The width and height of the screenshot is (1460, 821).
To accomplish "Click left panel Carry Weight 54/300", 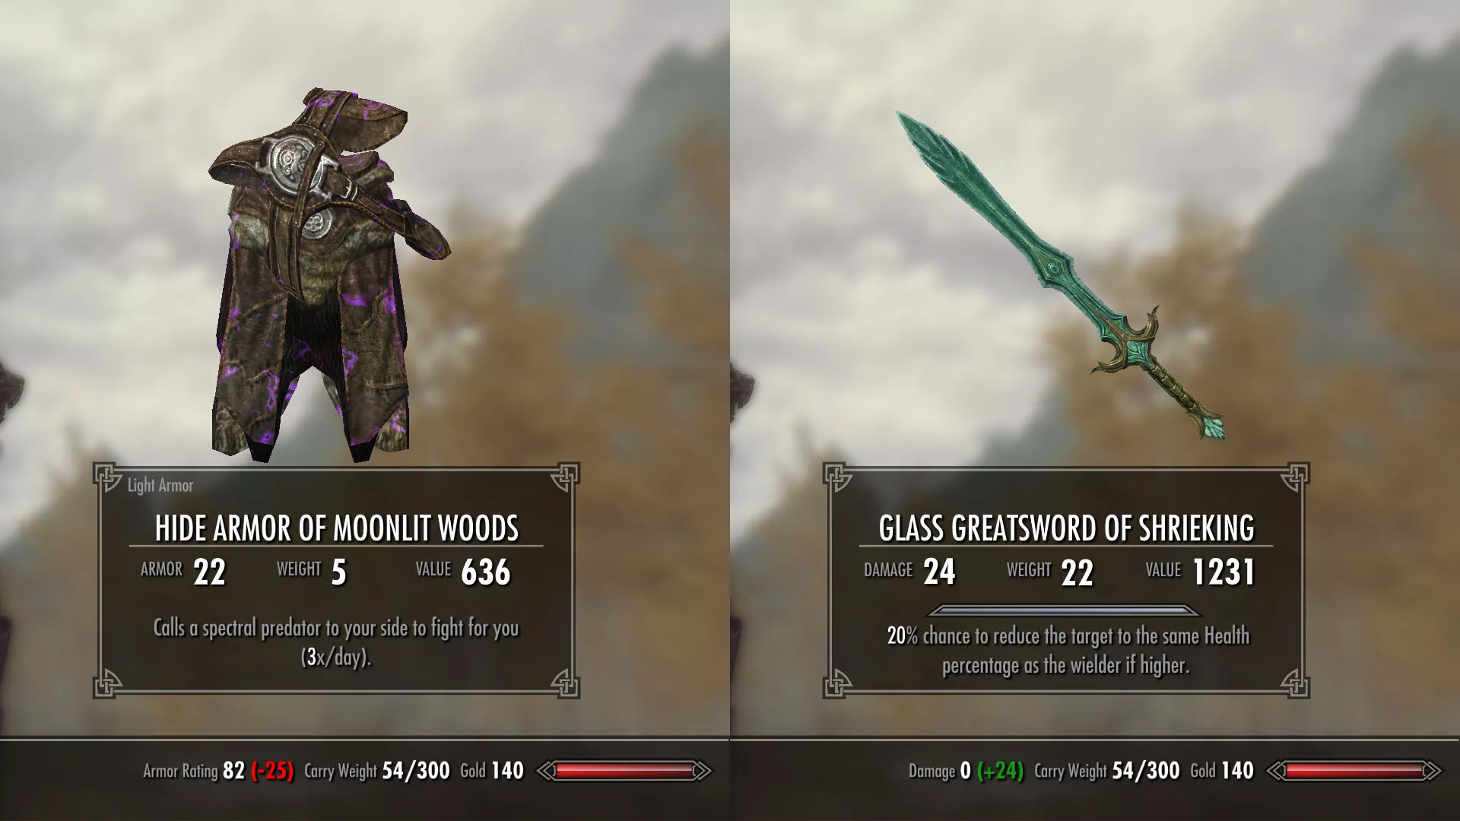I will tap(377, 771).
